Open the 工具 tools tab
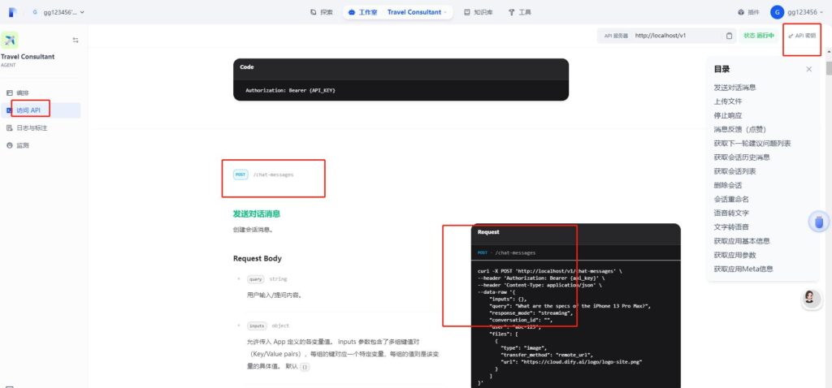 520,12
